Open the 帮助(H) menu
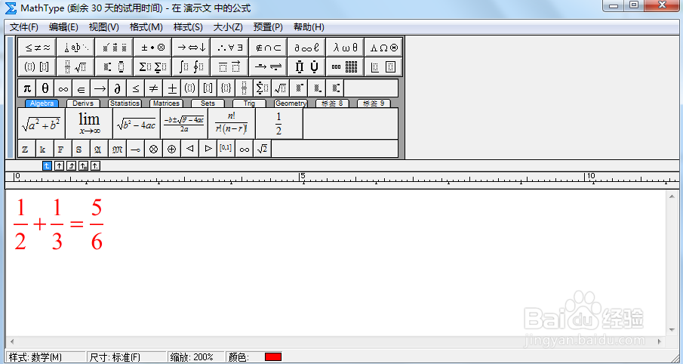Viewport: 683px width, 364px height. point(309,27)
